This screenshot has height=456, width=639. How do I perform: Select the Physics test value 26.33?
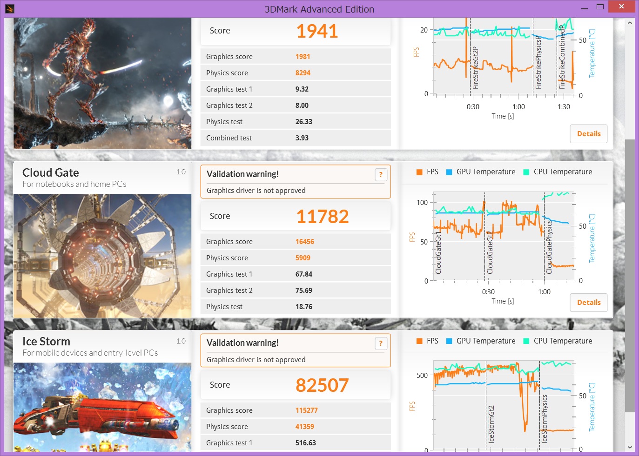click(x=304, y=122)
